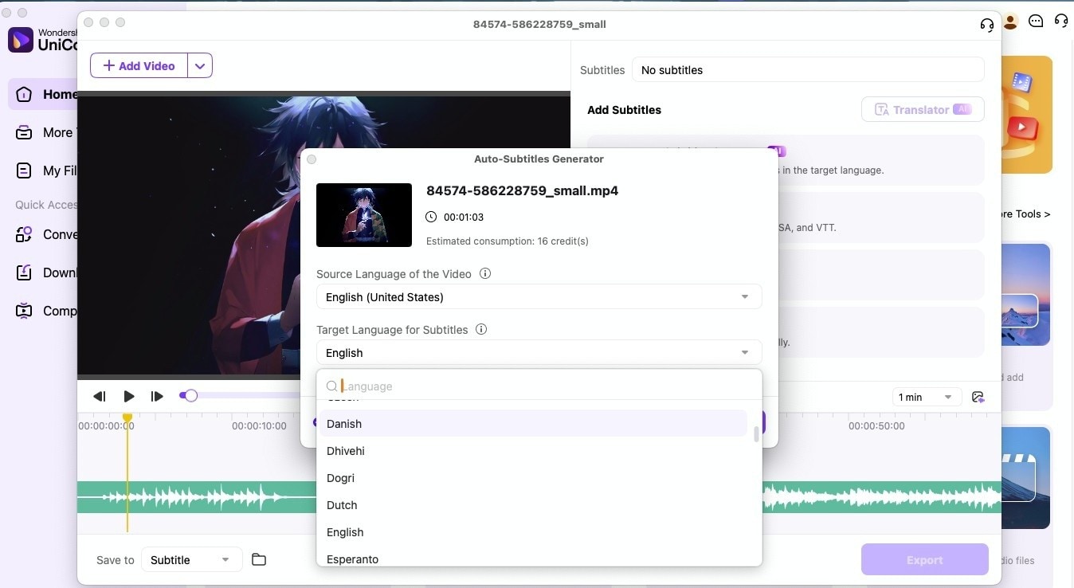
Task: Click the Add Video button
Action: pos(139,65)
